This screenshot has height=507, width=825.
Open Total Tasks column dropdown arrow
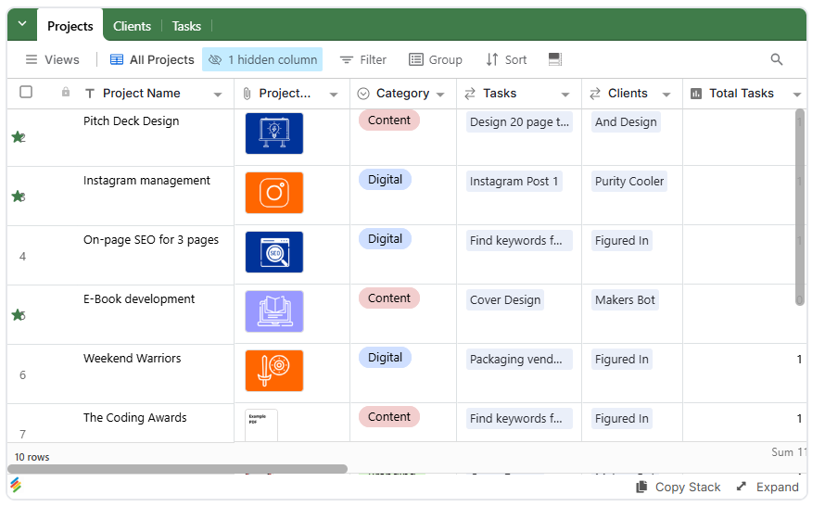(796, 95)
